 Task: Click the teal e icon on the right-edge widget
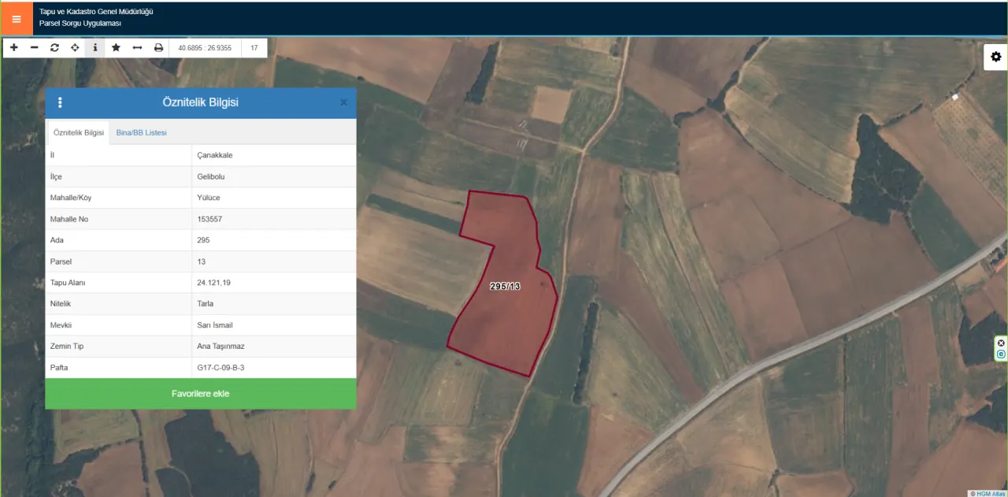[x=1001, y=354]
